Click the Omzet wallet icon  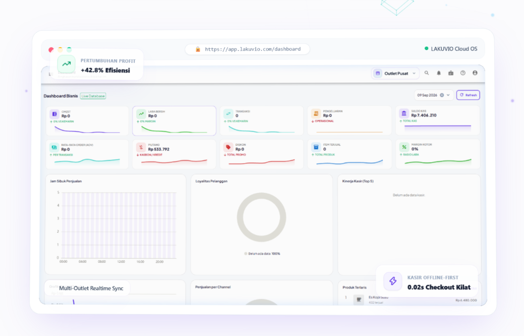54,114
